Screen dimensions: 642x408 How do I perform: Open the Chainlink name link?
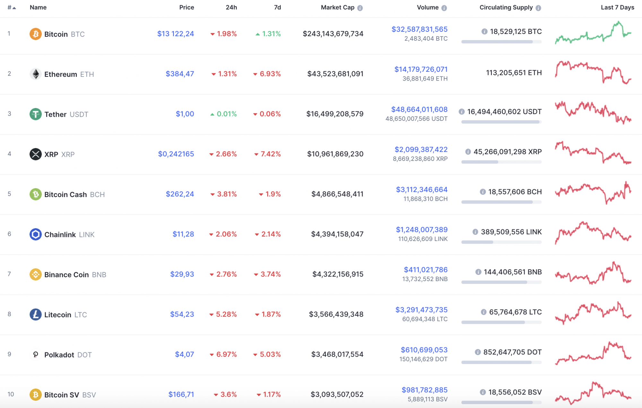click(60, 235)
